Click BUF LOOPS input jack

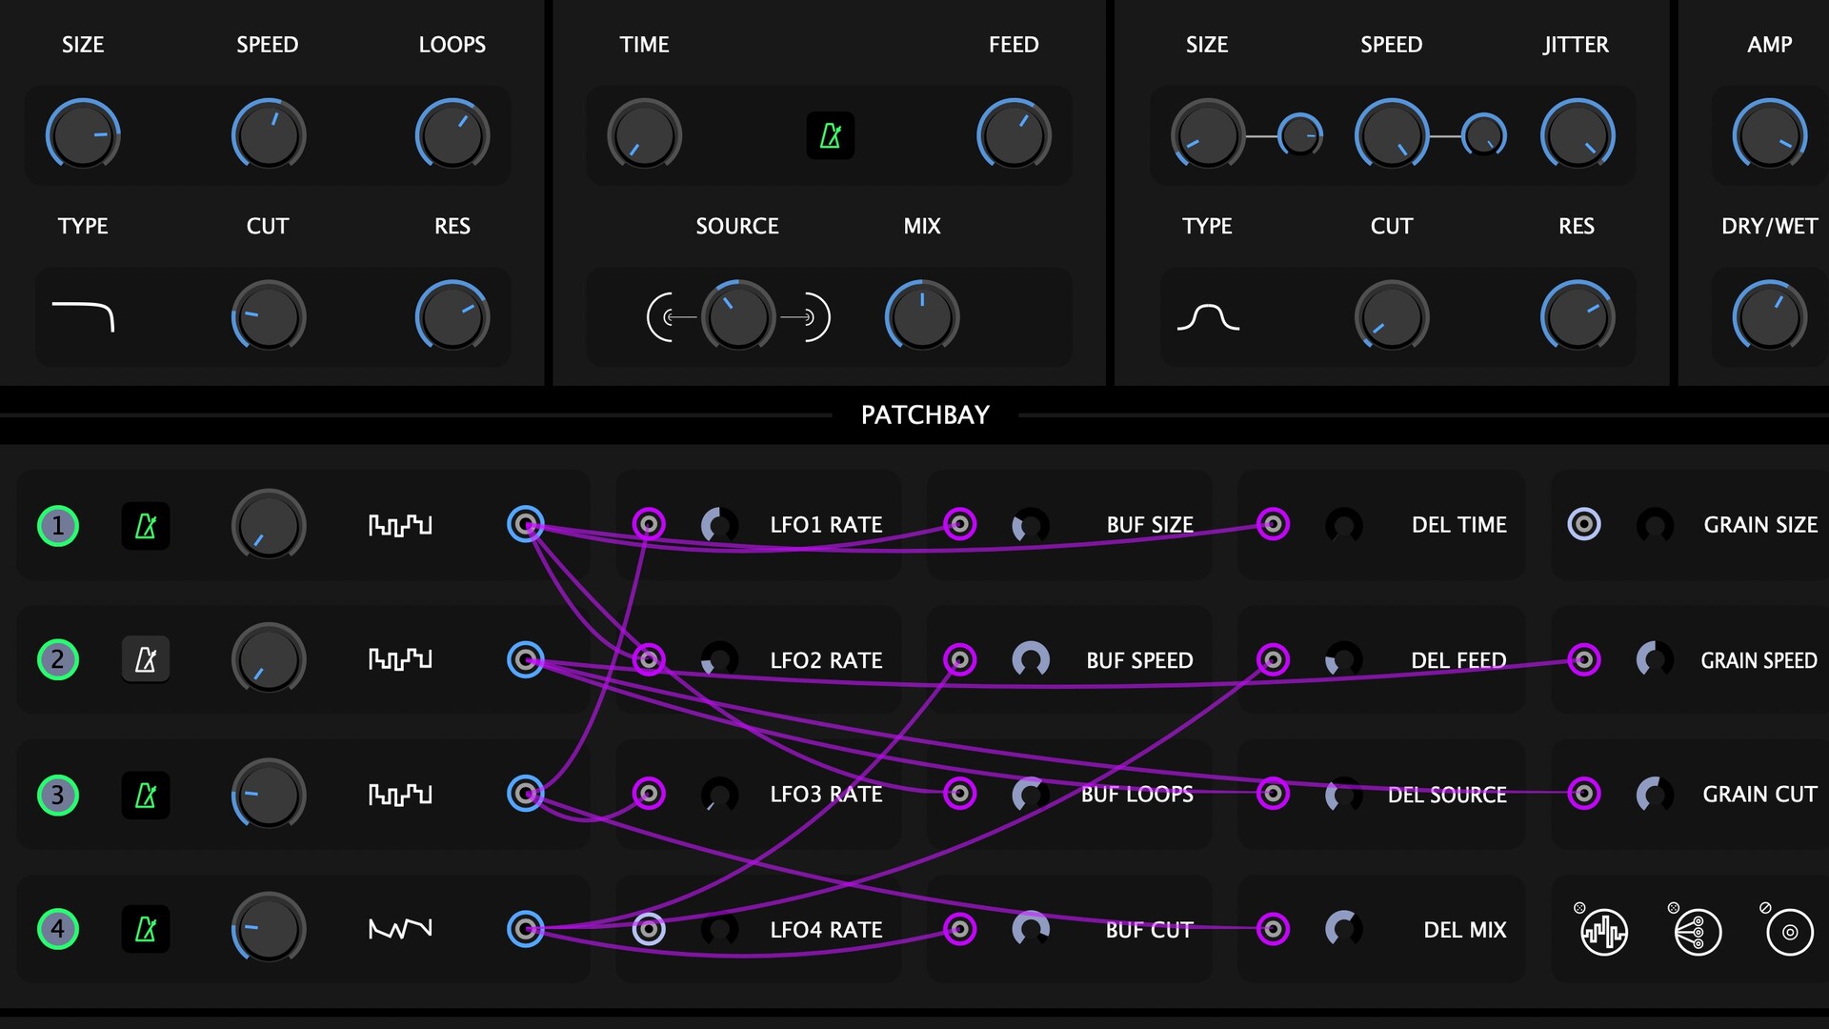click(x=960, y=794)
